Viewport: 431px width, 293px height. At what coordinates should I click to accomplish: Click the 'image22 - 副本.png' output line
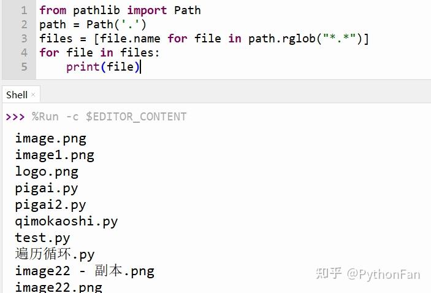(x=85, y=272)
